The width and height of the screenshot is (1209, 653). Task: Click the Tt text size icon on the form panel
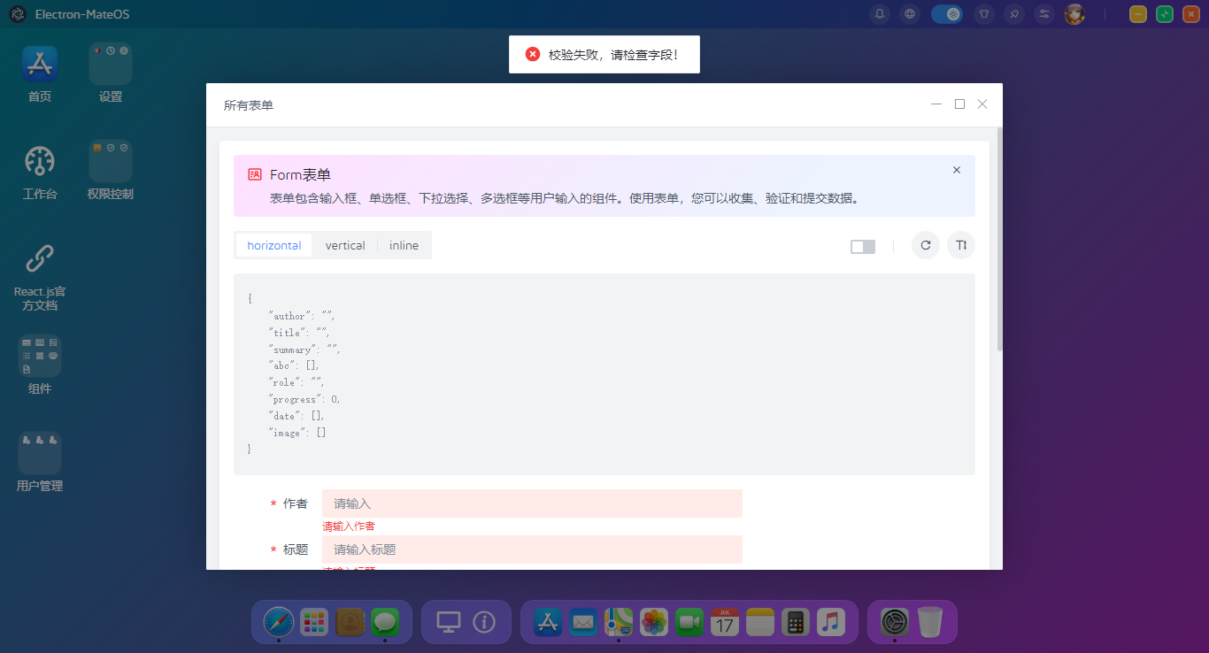[x=960, y=245]
